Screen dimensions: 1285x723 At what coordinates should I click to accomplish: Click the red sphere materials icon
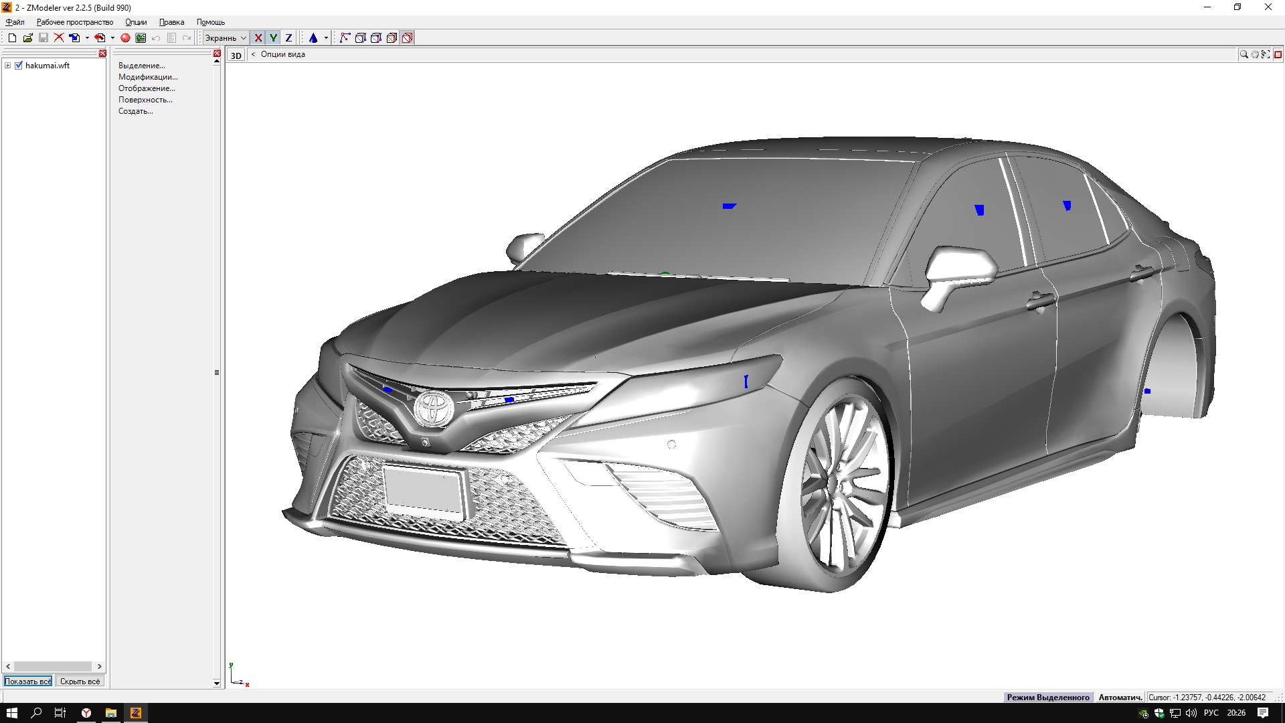coord(125,38)
